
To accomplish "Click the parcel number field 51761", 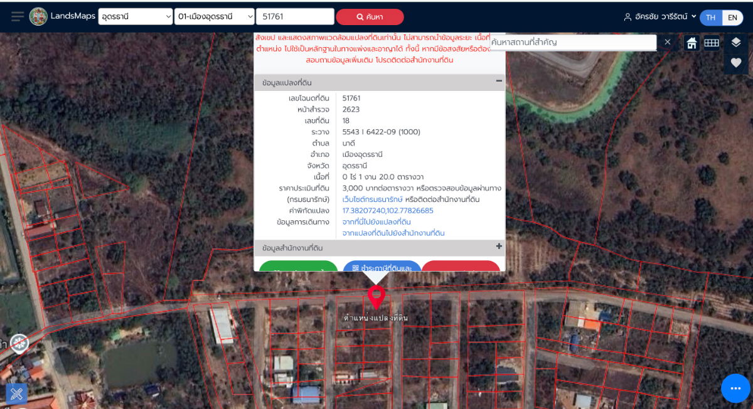I will tap(295, 17).
